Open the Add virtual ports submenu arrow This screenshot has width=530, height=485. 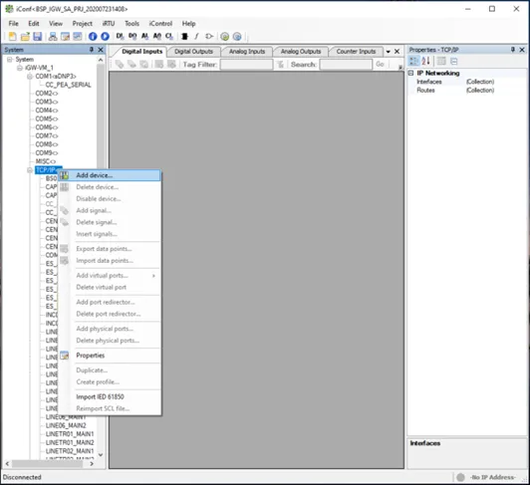pyautogui.click(x=153, y=276)
